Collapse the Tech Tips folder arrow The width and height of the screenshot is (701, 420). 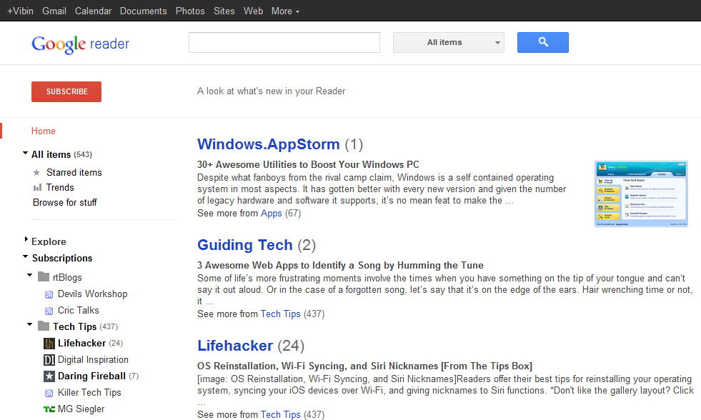[30, 324]
